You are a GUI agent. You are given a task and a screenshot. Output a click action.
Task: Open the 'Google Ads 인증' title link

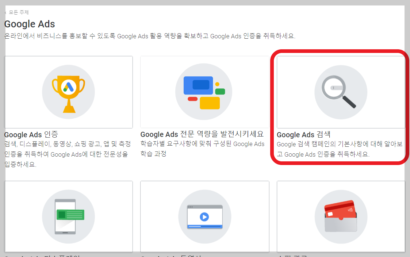pos(31,134)
